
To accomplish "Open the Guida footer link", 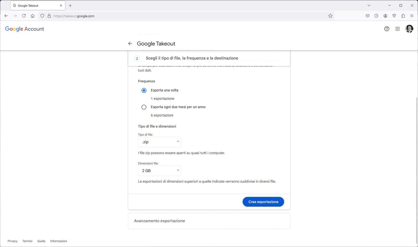I will (41, 241).
